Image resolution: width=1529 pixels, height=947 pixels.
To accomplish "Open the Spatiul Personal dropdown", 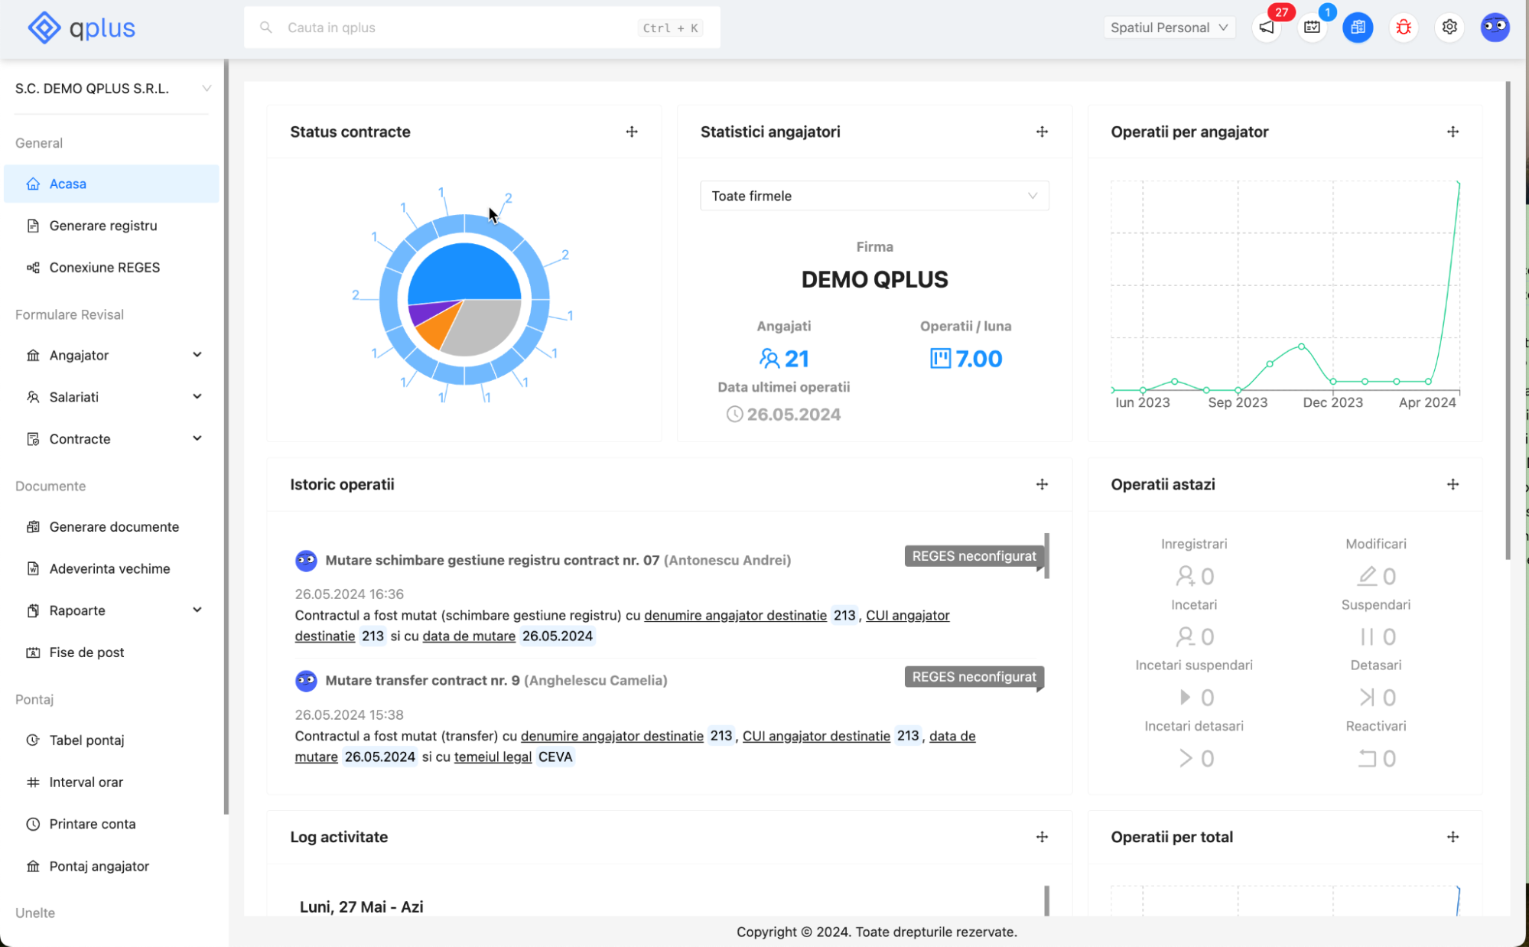I will tap(1169, 28).
